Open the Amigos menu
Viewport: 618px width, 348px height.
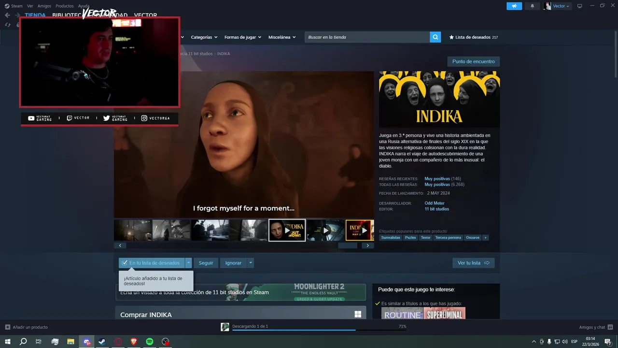(44, 6)
